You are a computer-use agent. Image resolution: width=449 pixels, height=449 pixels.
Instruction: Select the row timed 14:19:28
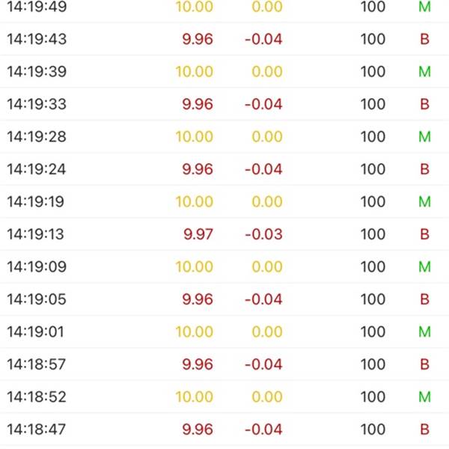(224, 136)
